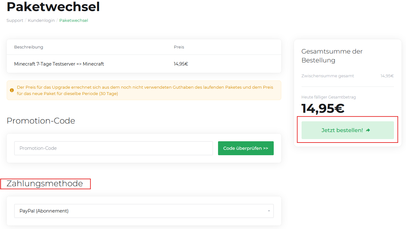Open the Kundenlogin breadcrumb link
406x229 pixels.
coord(41,21)
